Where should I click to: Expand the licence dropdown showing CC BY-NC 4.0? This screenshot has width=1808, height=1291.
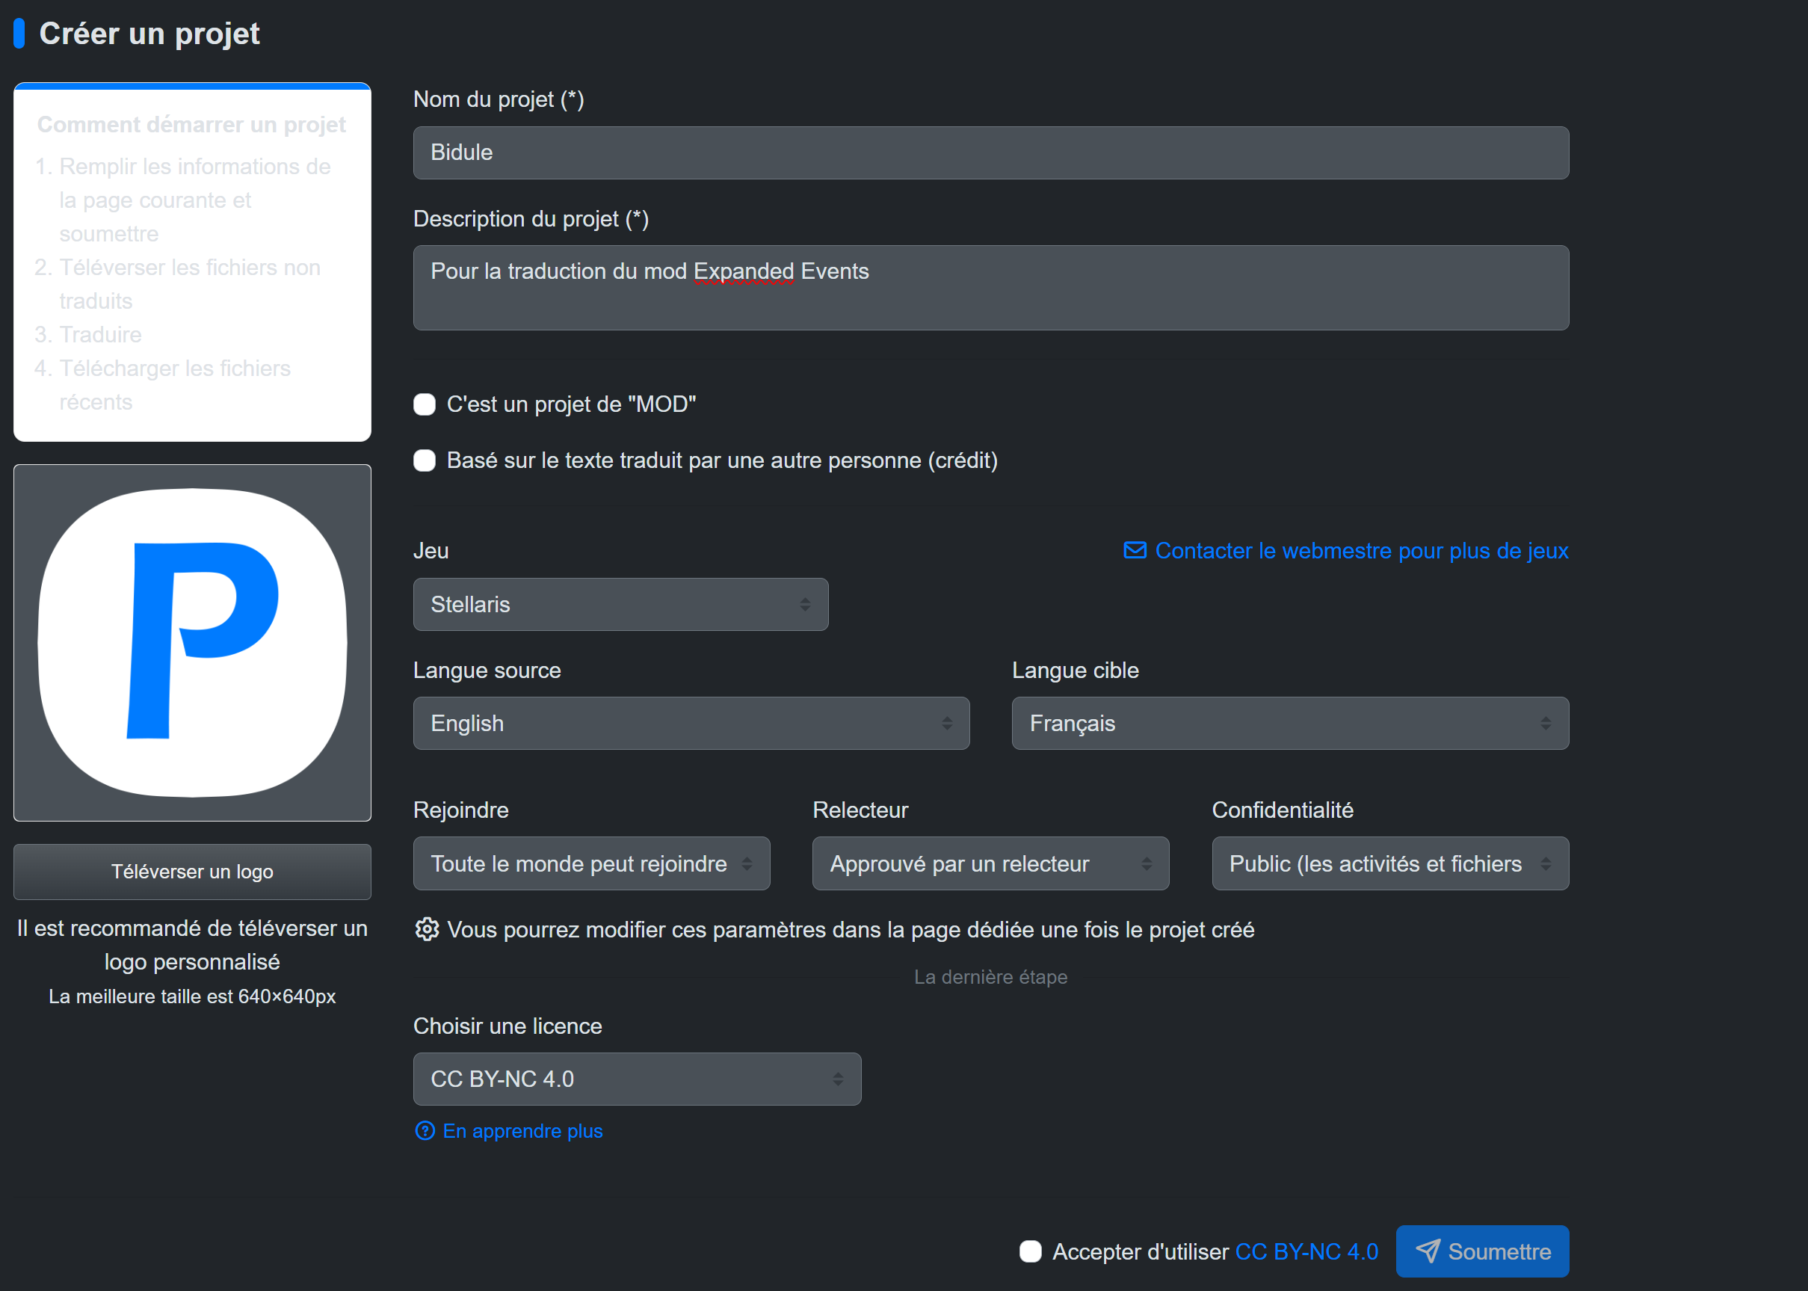[x=638, y=1079]
